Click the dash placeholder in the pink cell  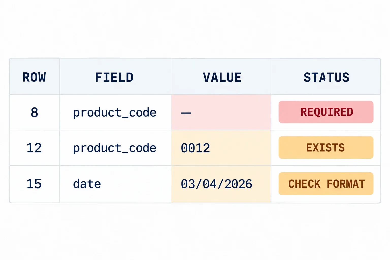coord(186,113)
